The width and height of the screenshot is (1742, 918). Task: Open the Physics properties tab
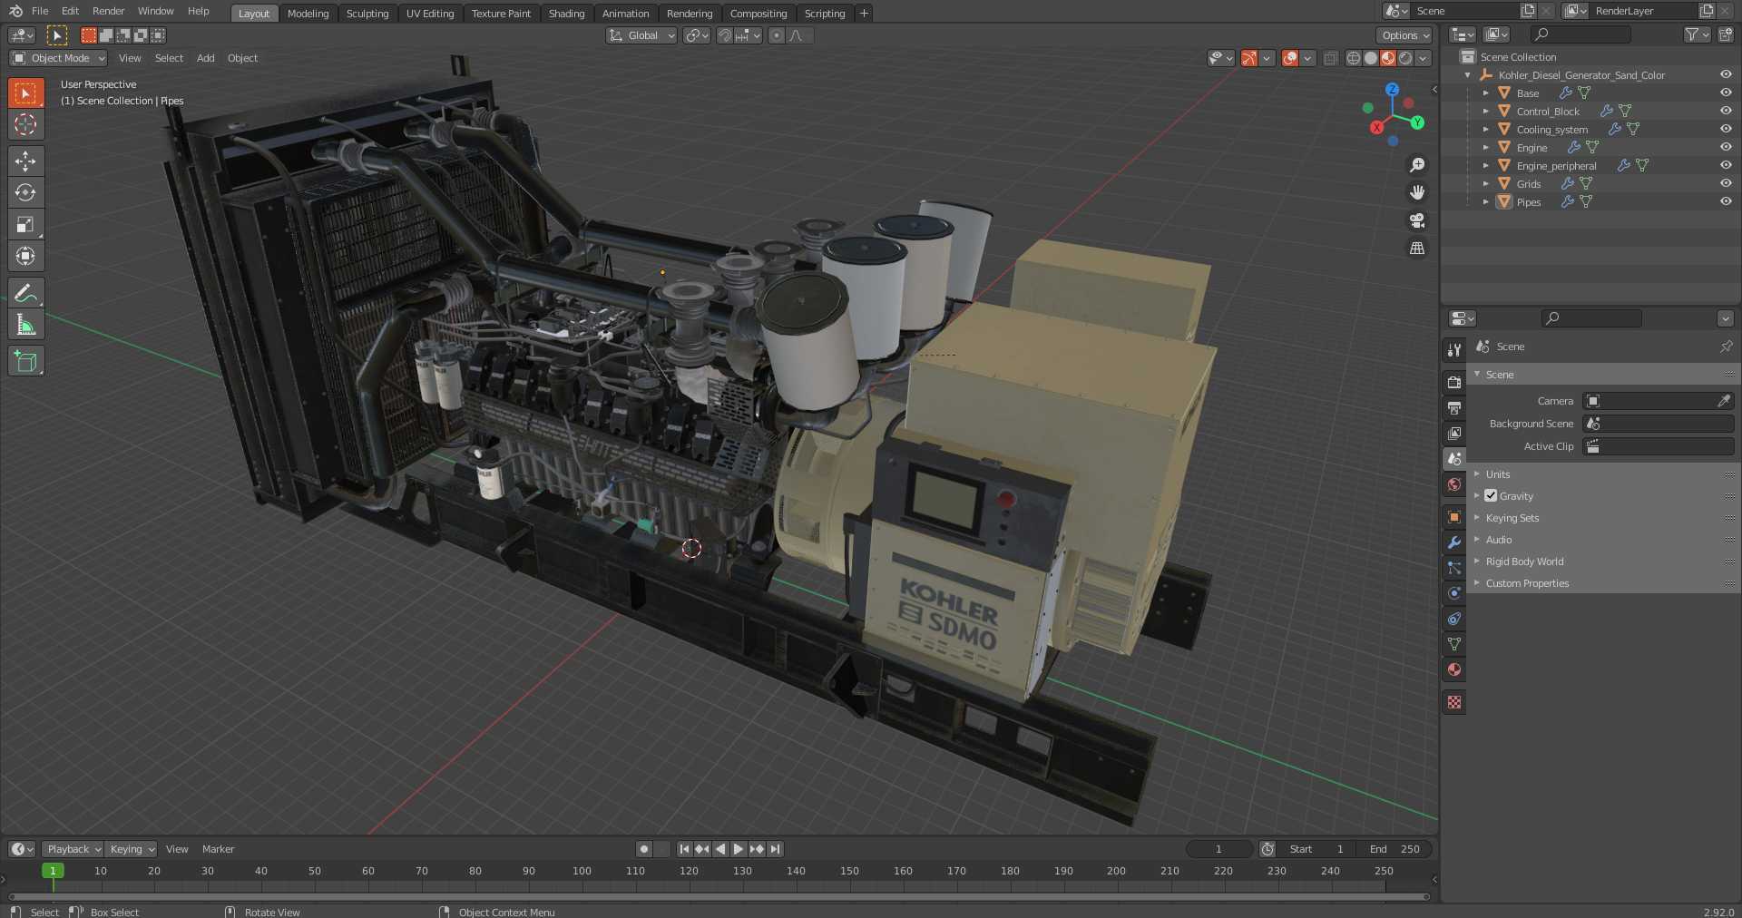click(x=1454, y=592)
